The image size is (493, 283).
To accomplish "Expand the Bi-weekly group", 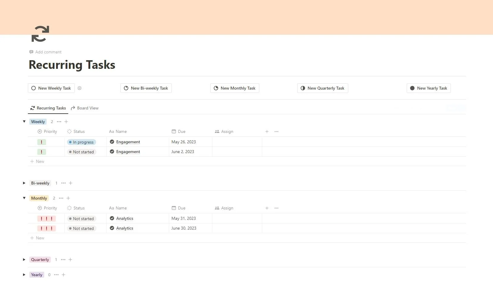I will 24,183.
